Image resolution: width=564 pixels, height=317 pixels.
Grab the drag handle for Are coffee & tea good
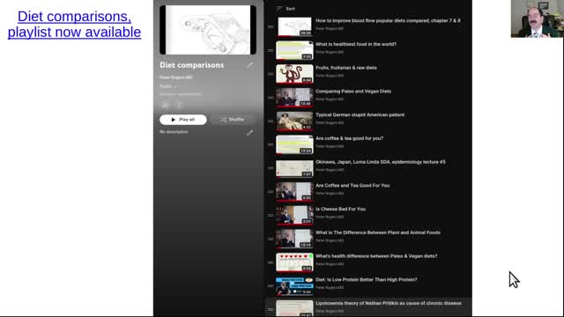pos(271,144)
